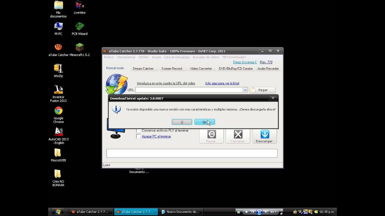Click No in the update dialog
The image size is (385, 216).
pyautogui.click(x=205, y=122)
